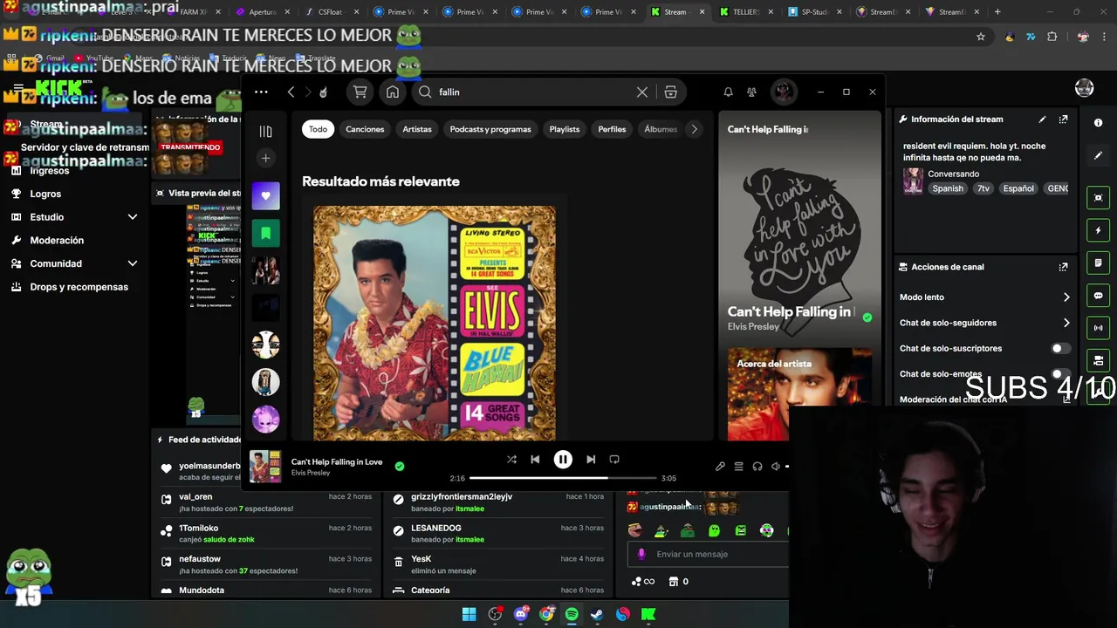1117x628 pixels.
Task: Go to Spotify Home
Action: tap(393, 92)
